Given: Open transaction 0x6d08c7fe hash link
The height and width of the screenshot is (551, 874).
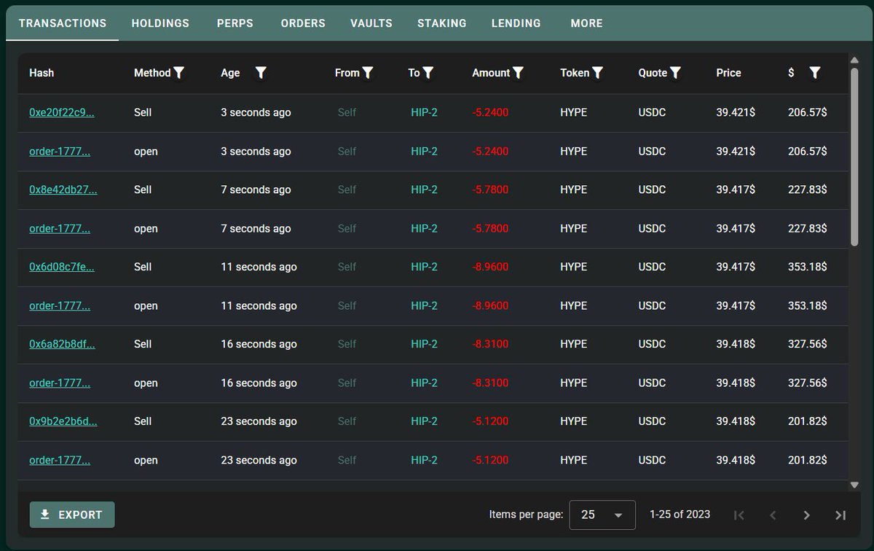Looking at the screenshot, I should click(x=62, y=267).
